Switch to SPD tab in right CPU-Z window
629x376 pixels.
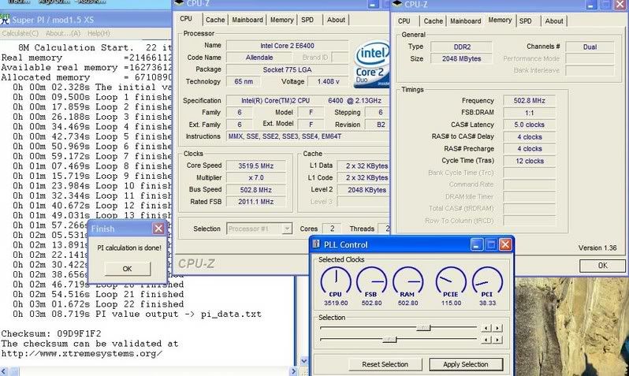tap(526, 20)
